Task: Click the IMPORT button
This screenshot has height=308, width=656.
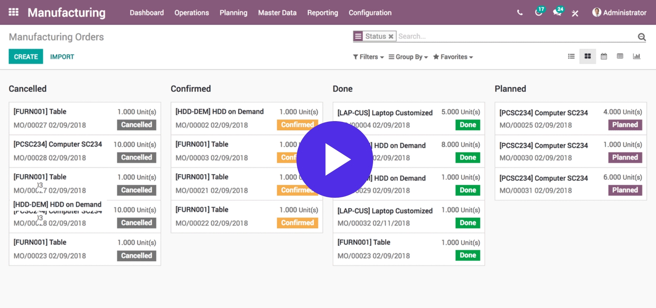Action: 62,57
